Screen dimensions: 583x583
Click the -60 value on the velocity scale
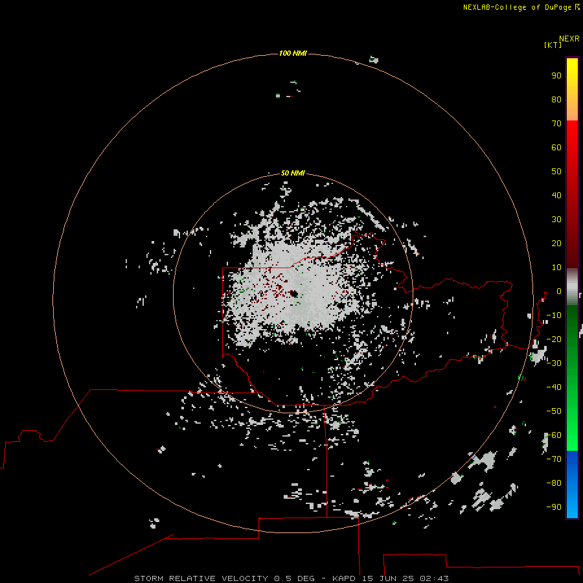tap(554, 435)
